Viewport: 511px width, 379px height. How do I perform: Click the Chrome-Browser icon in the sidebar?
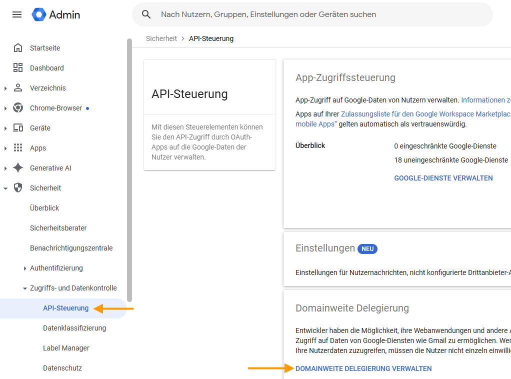pyautogui.click(x=18, y=108)
